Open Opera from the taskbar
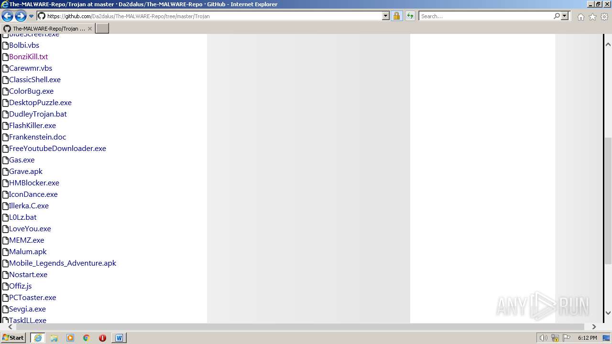612x344 pixels. coord(102,338)
